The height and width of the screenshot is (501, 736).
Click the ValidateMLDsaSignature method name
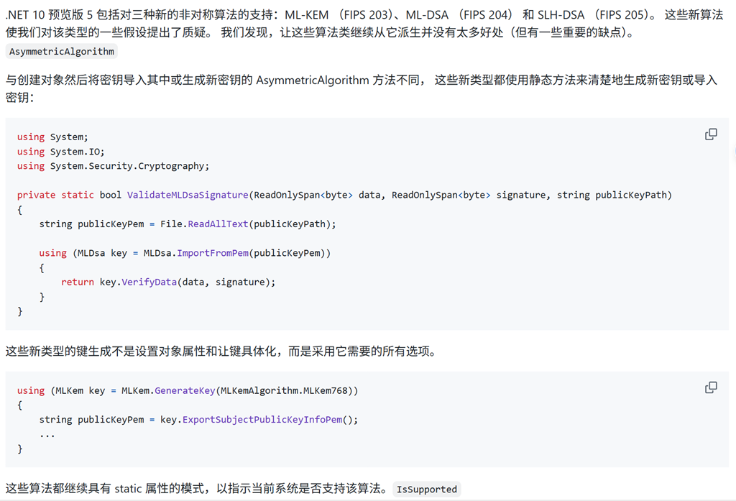coord(188,195)
